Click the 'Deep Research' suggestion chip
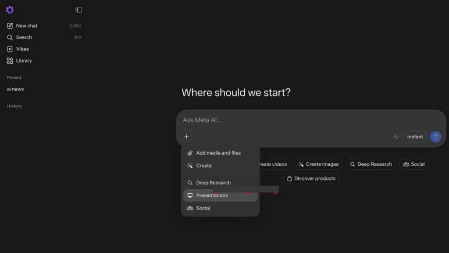The height and width of the screenshot is (253, 449). [371, 164]
